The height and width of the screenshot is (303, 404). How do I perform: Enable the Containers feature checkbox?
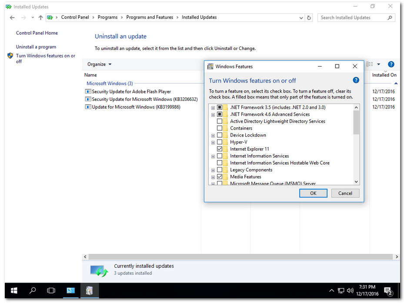(220, 128)
